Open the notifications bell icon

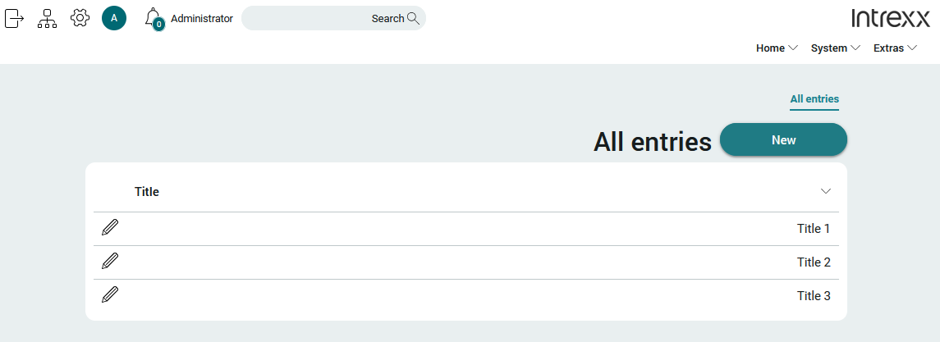154,19
